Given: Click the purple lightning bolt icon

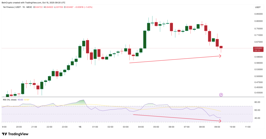Looking at the screenshot, I should pos(221,95).
